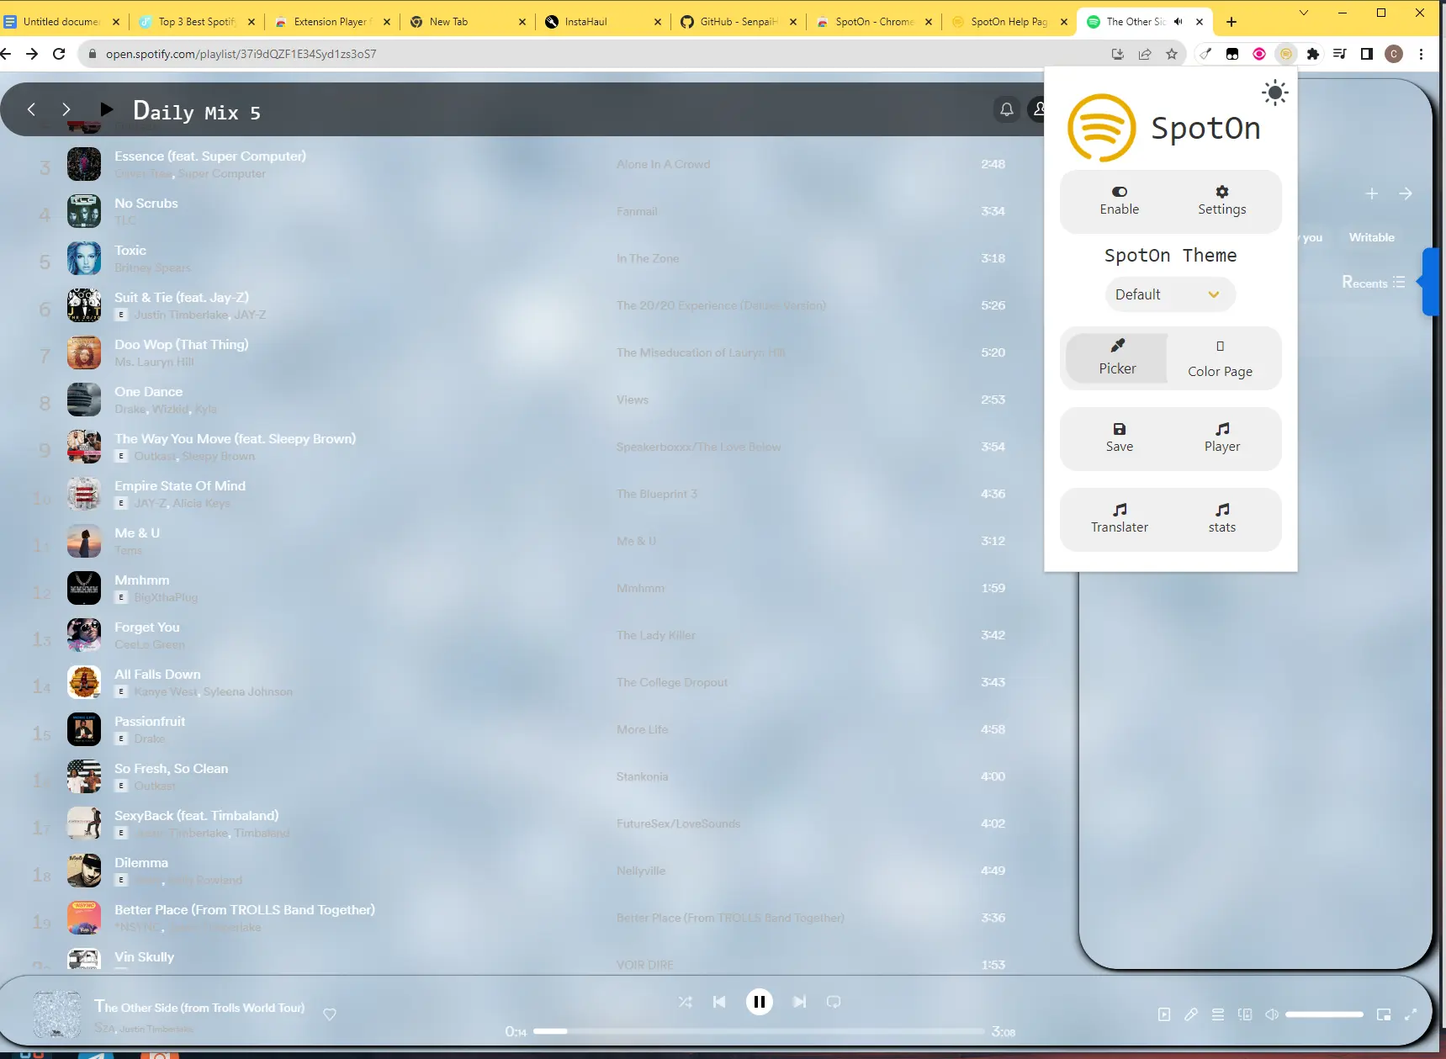Viewport: 1446px width, 1059px height.
Task: Like The Other Side with heart icon
Action: coord(330,1014)
